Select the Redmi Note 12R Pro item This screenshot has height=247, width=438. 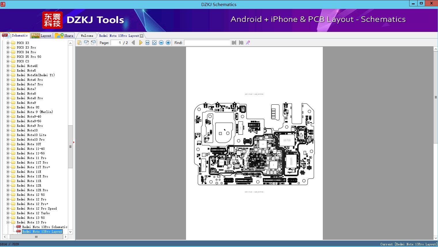pos(32,190)
